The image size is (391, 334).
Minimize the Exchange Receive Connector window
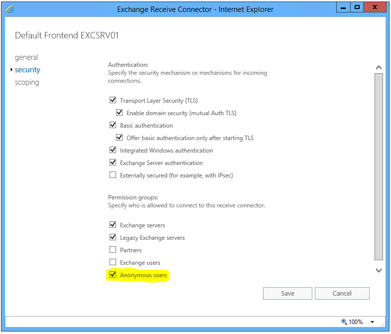click(343, 7)
